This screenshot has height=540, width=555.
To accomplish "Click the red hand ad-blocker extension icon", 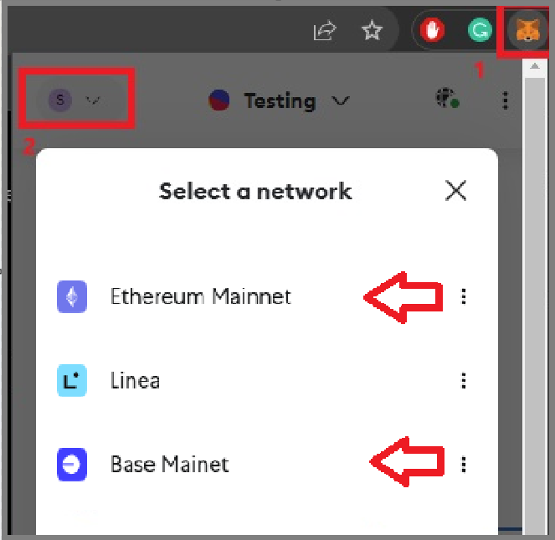I will click(432, 30).
